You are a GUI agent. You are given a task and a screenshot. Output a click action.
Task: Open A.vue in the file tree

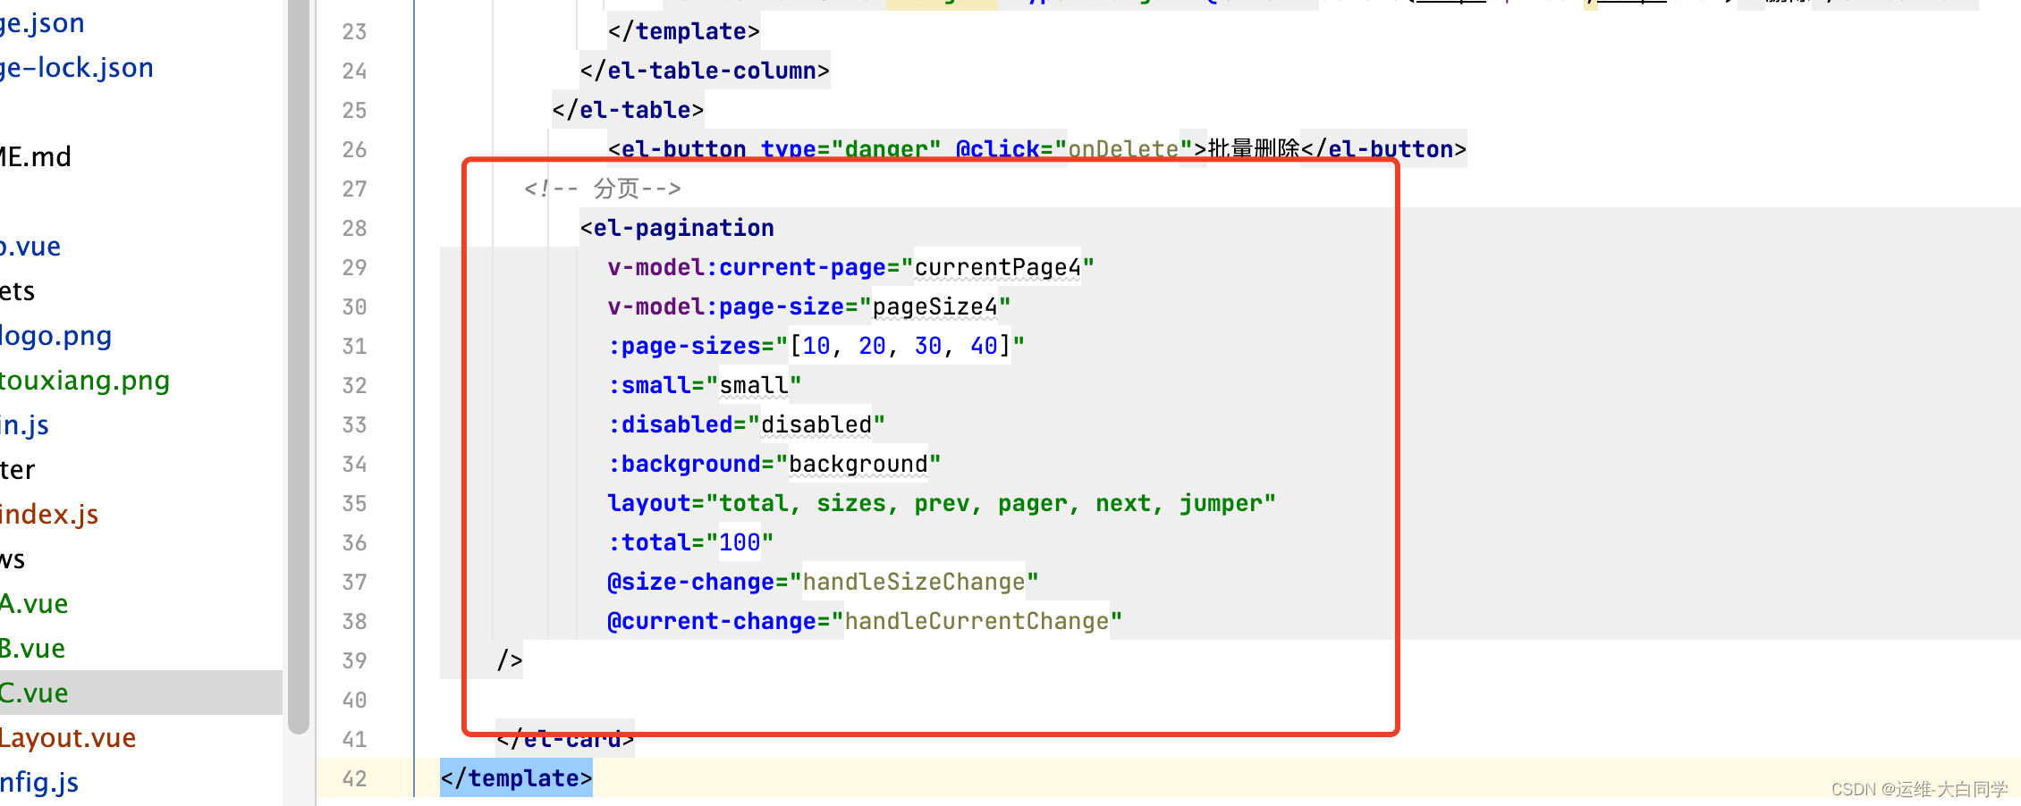(x=34, y=604)
